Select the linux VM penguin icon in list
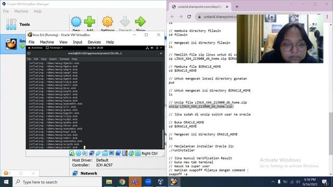This screenshot has width=333, height=187. pyautogui.click(x=11, y=44)
